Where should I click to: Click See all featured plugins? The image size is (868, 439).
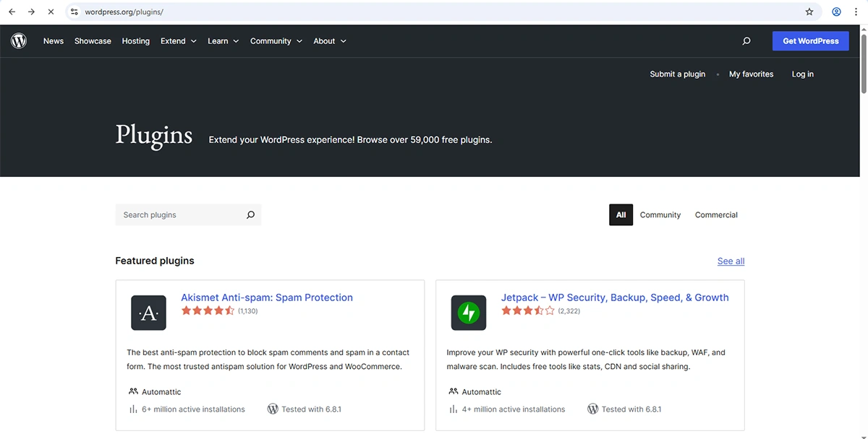point(731,261)
